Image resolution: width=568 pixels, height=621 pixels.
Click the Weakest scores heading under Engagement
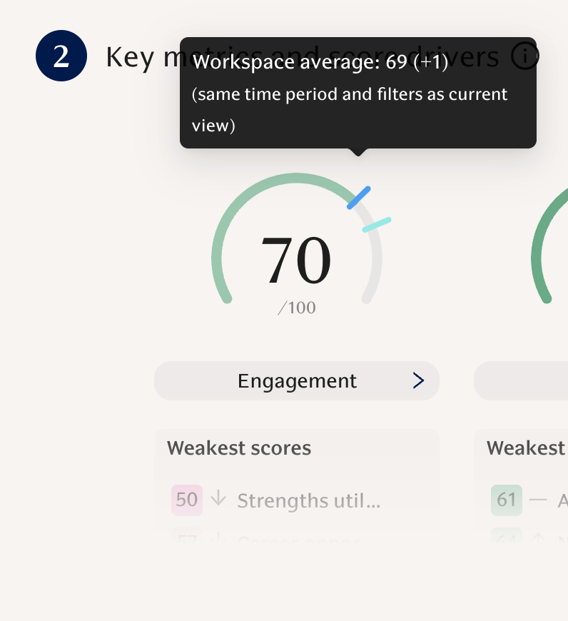point(239,448)
